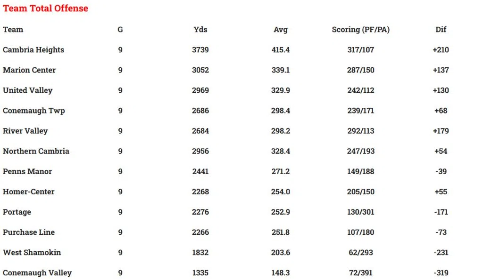Click the Portage team name
The width and height of the screenshot is (483, 280).
(x=17, y=212)
